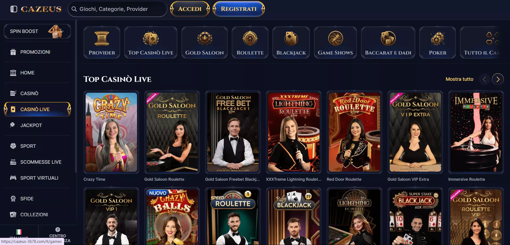
Task: Open the help Centro question mark icon
Action: 58,230
